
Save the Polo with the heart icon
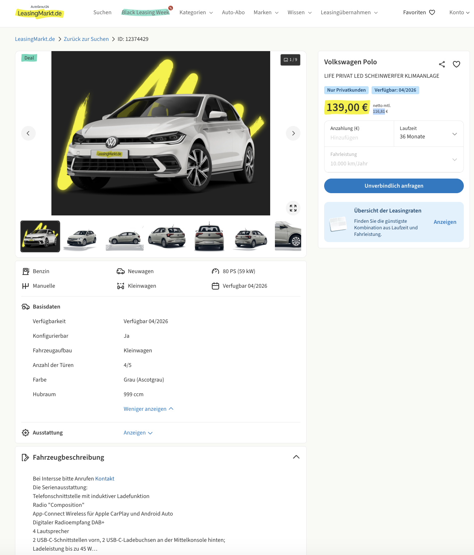[x=456, y=64]
